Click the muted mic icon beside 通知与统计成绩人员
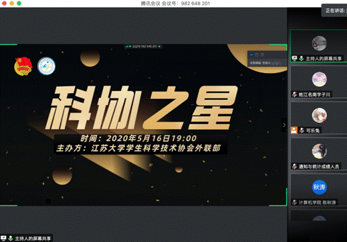Image resolution: width=347 pixels, height=242 pixels. click(295, 166)
